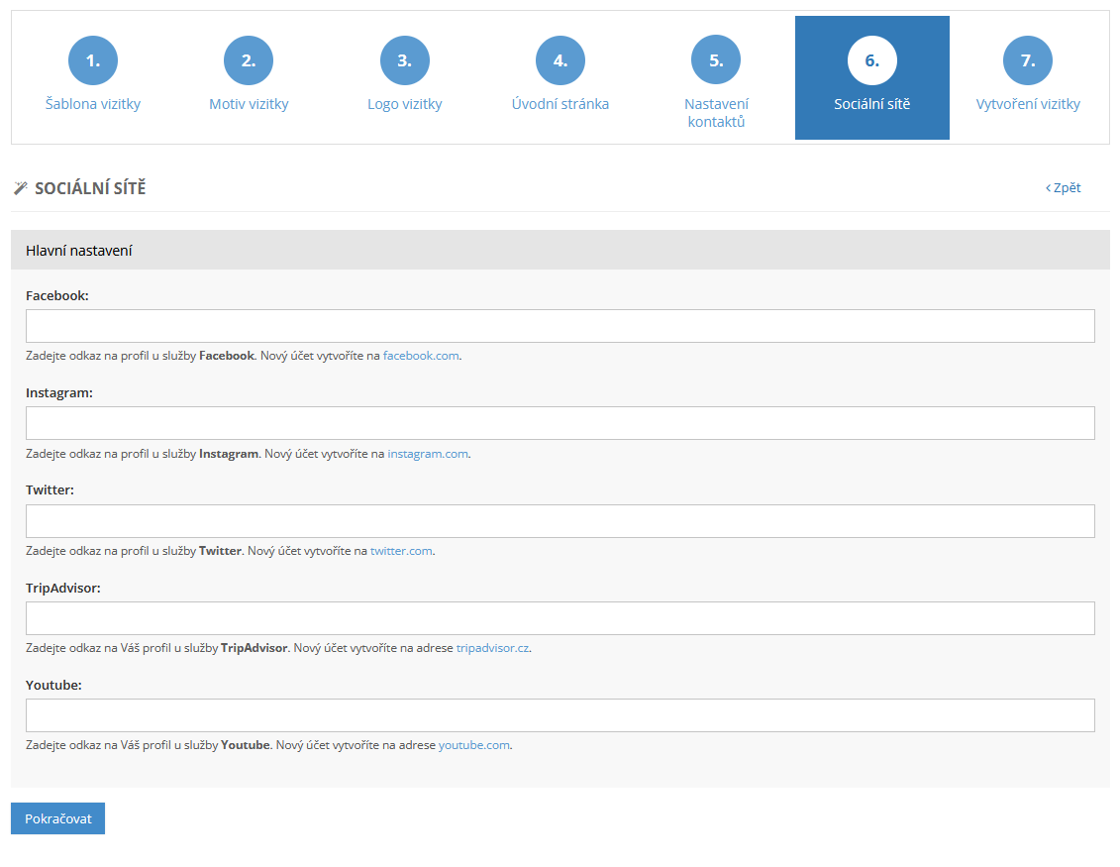Click the step 1 circle icon
Screen dimensions: 1120x867
tap(92, 60)
